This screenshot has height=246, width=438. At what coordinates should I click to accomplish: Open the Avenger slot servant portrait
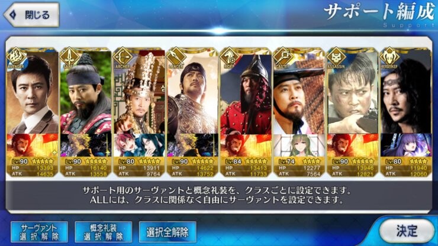click(x=33, y=92)
